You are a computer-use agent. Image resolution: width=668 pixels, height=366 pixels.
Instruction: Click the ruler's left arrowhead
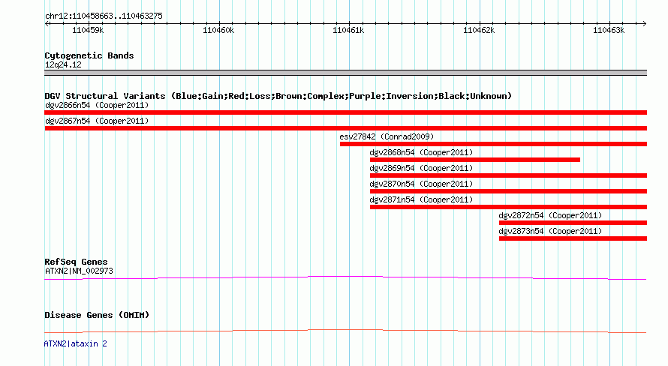pos(47,24)
